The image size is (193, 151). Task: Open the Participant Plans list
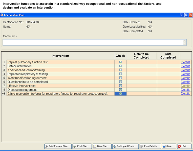125,146
